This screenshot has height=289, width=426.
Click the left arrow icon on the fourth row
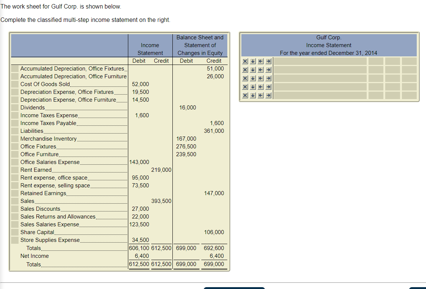261,86
